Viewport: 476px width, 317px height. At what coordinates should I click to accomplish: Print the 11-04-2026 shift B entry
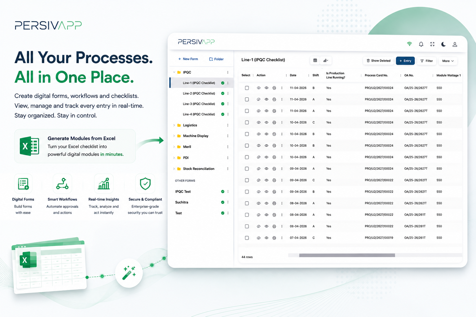[x=274, y=88]
